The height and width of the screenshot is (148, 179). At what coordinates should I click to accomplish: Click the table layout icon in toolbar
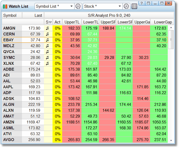[x=134, y=6]
